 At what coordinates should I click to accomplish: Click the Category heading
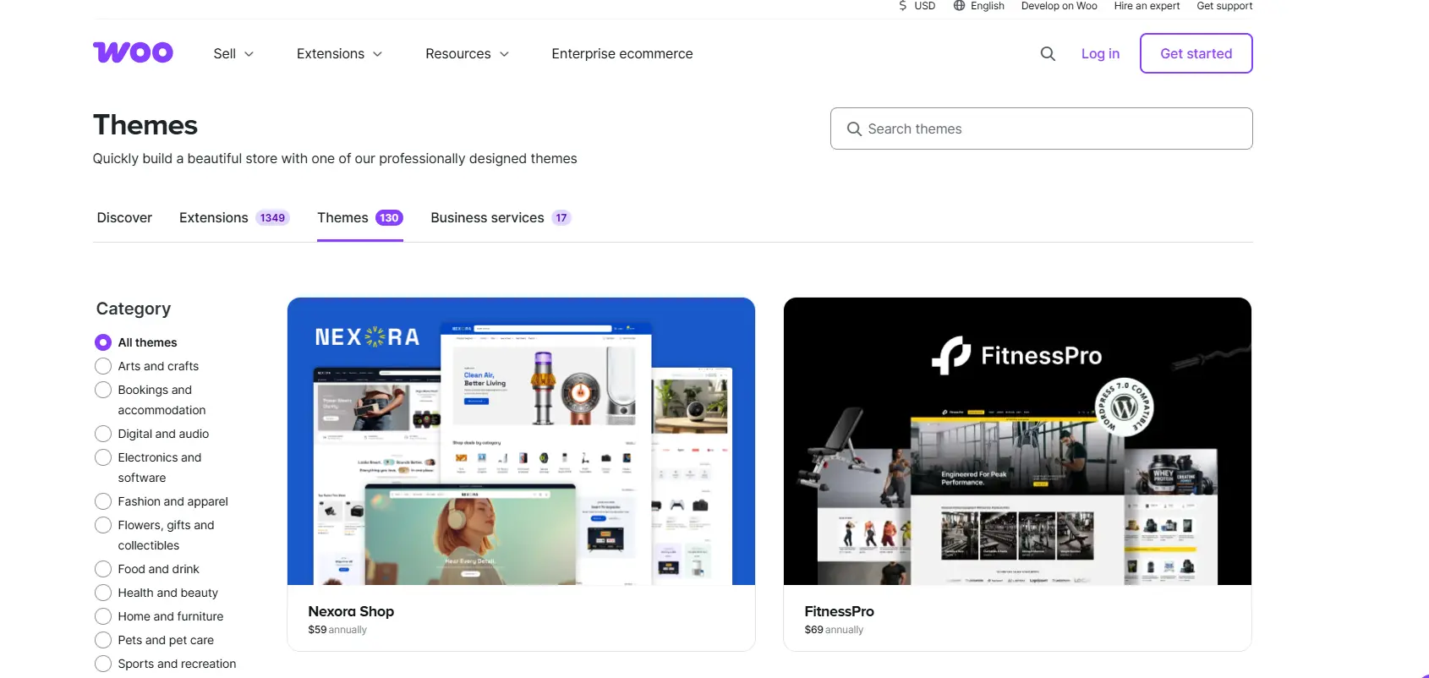[134, 309]
